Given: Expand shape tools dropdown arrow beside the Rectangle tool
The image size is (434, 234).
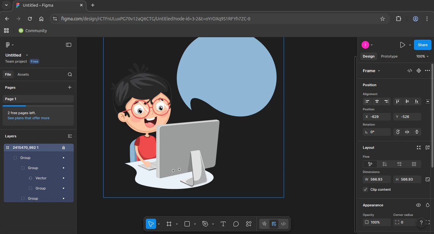Looking at the screenshot, I should pyautogui.click(x=195, y=224).
